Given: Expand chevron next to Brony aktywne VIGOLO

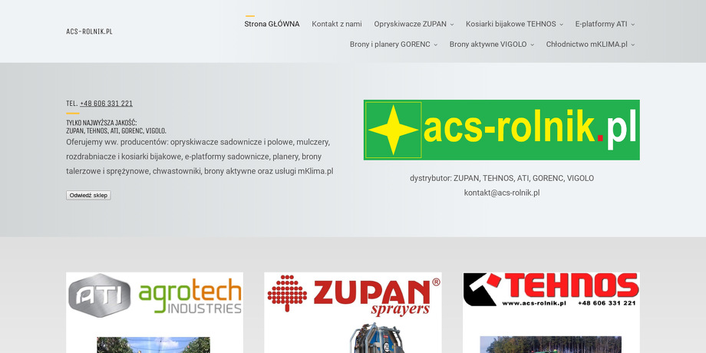Looking at the screenshot, I should (x=532, y=45).
